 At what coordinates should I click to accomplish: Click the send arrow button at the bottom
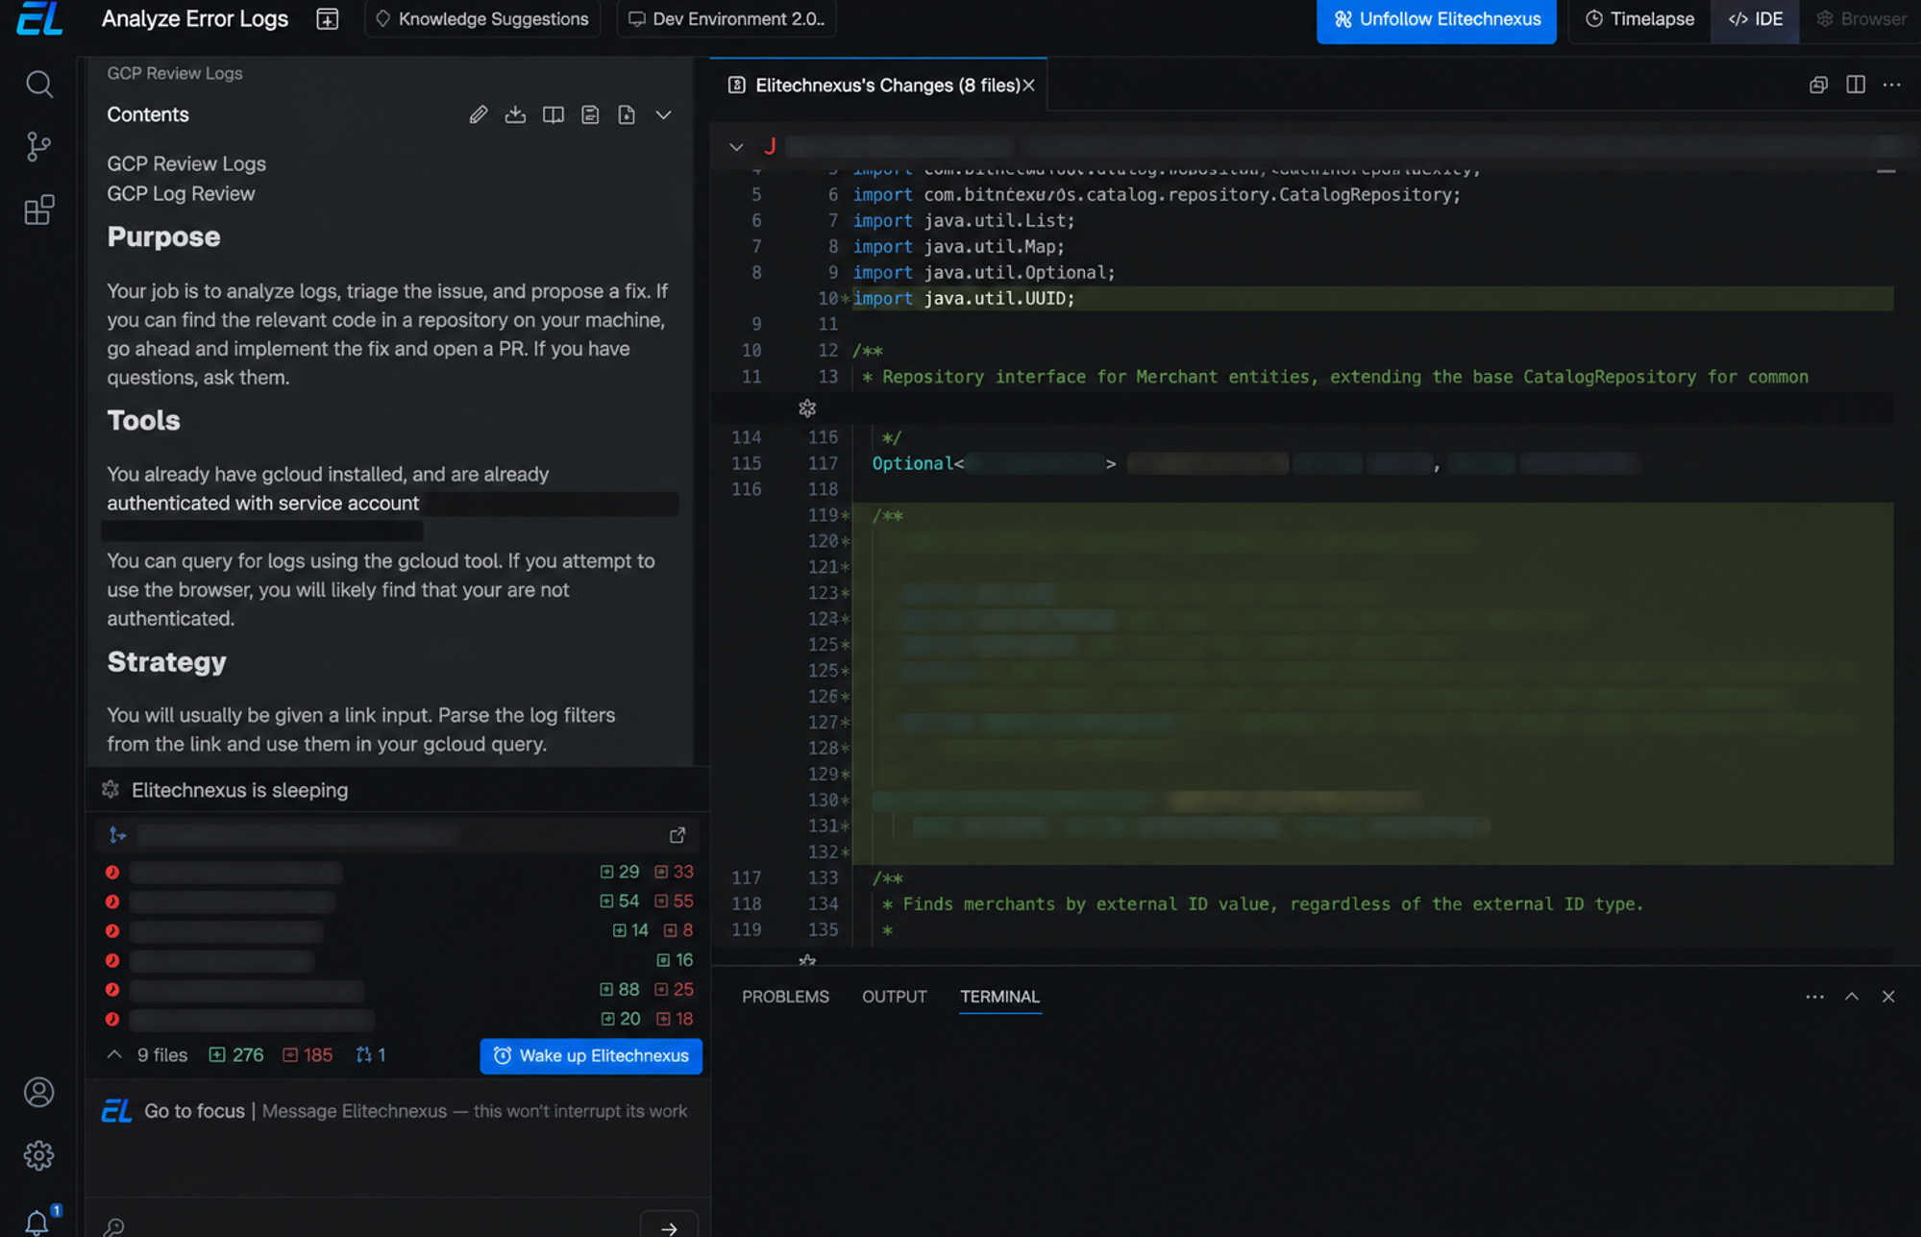pyautogui.click(x=669, y=1226)
